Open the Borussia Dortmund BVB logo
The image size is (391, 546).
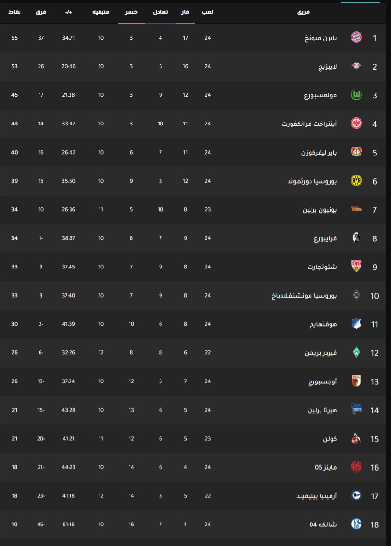click(356, 180)
